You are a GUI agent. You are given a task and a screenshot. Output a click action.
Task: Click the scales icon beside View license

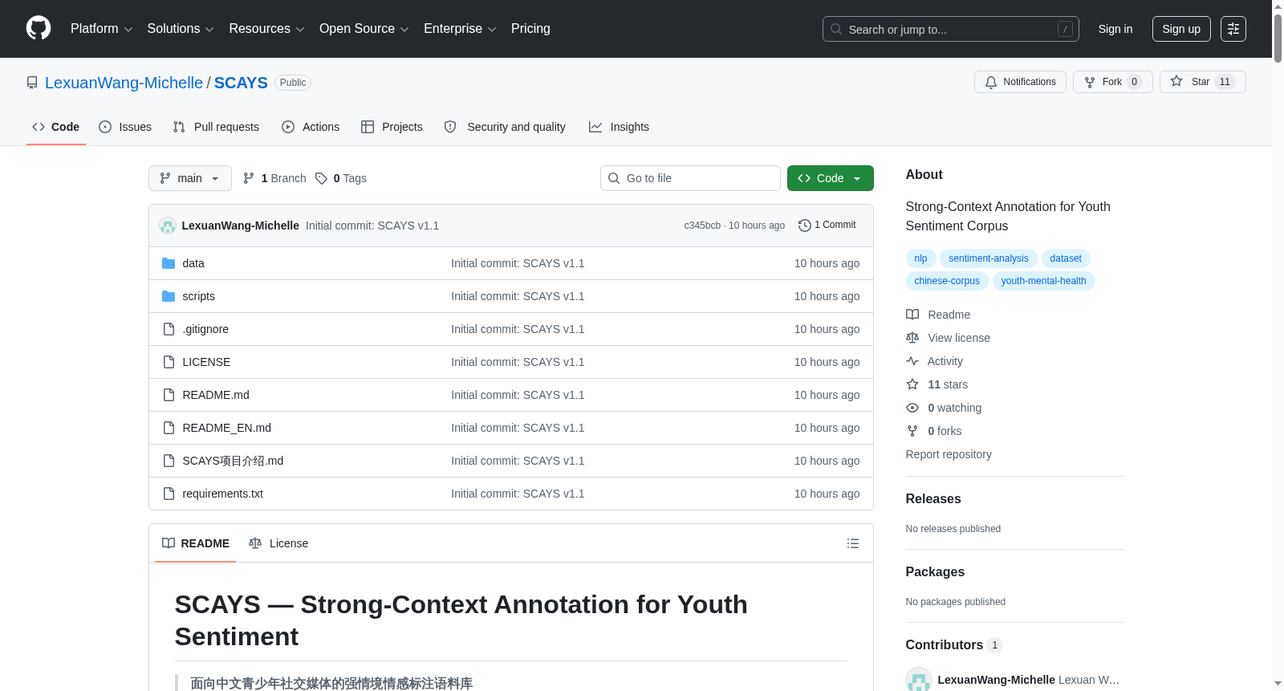pyautogui.click(x=912, y=338)
